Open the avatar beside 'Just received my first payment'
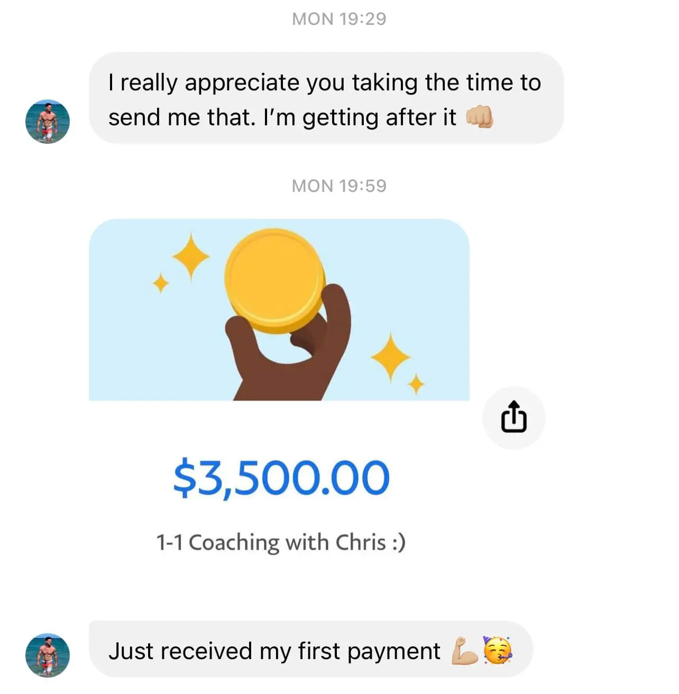 point(48,655)
